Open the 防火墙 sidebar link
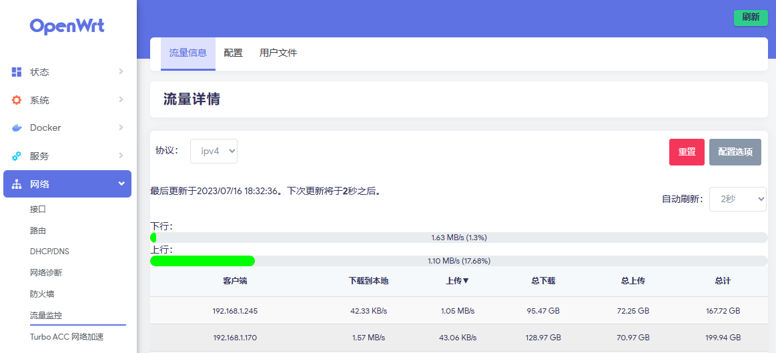The image size is (776, 353). 42,294
